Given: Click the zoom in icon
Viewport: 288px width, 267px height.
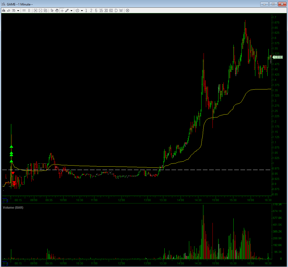Looking at the screenshot, I should click(x=36, y=11).
